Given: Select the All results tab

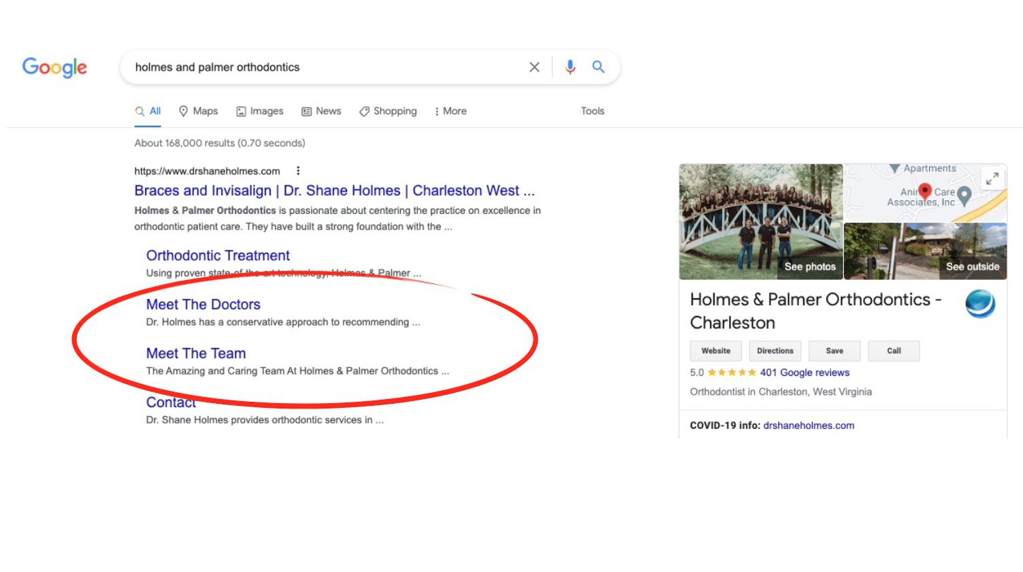Looking at the screenshot, I should point(148,111).
